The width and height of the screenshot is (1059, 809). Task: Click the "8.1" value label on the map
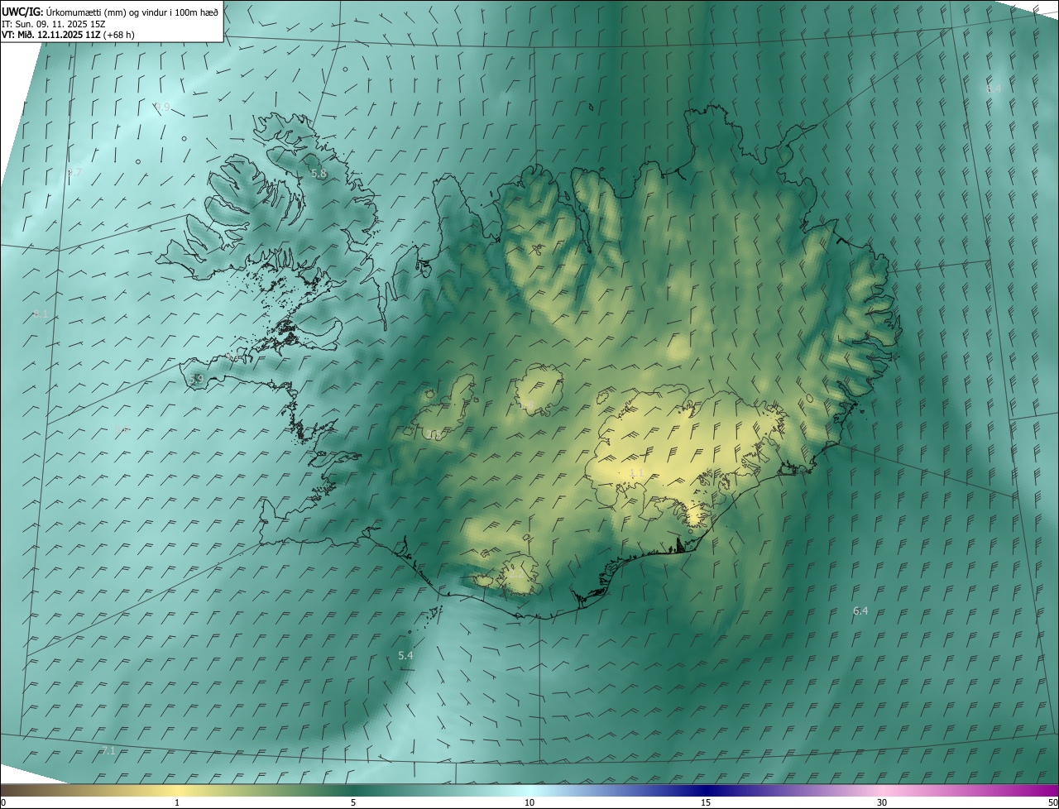41,314
